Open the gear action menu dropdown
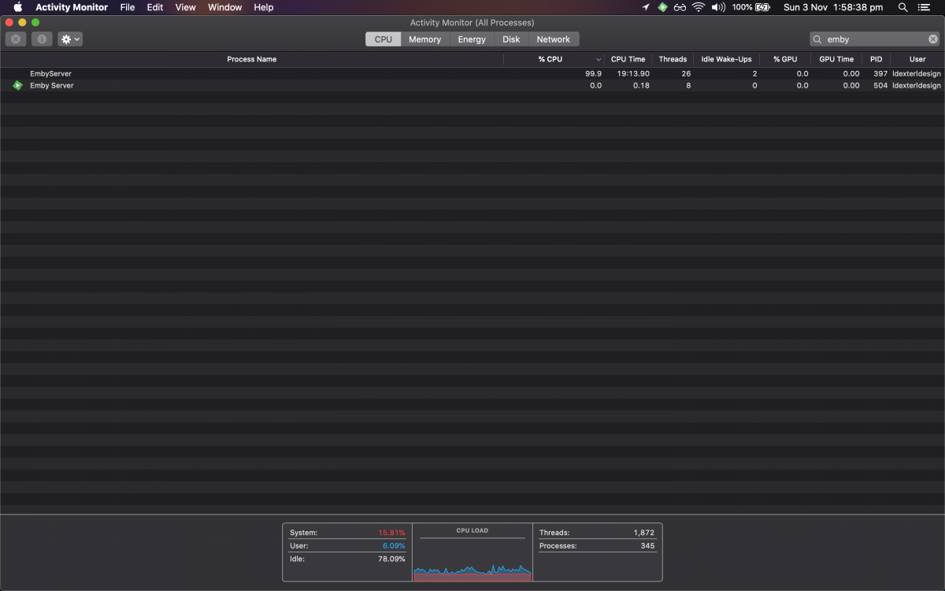Screen dimensions: 945x591 pos(70,39)
